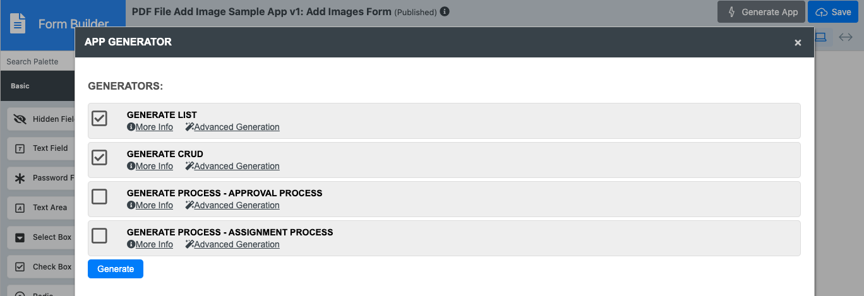Click the blue Generate button

point(116,269)
